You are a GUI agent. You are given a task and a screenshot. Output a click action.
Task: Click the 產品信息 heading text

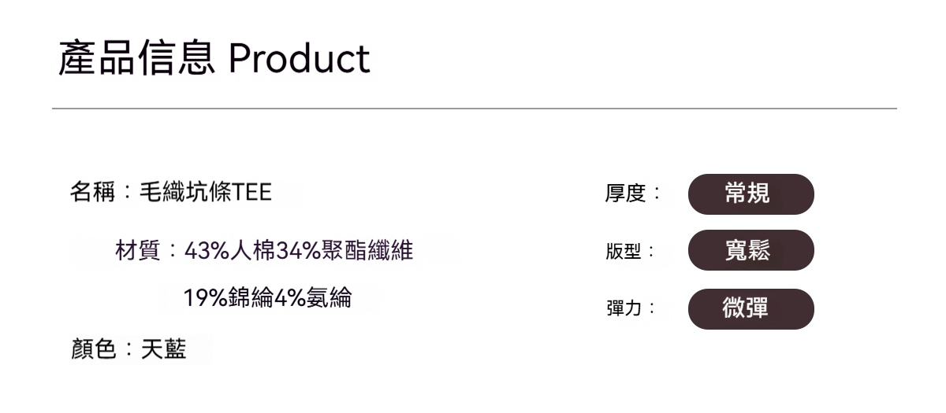pos(136,59)
